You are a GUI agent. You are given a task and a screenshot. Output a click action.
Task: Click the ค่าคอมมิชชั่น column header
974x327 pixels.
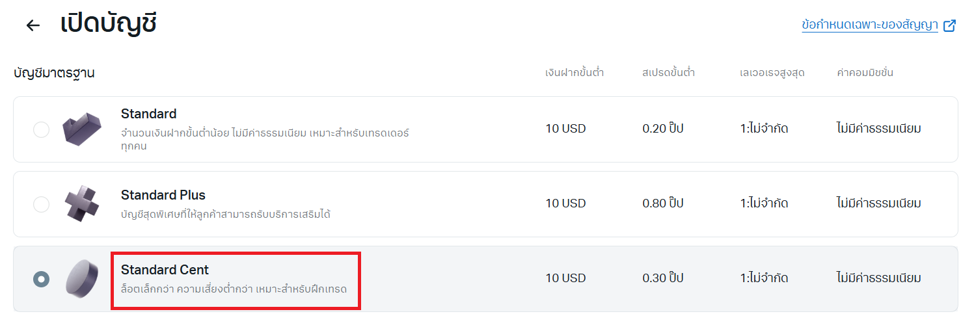click(x=865, y=73)
